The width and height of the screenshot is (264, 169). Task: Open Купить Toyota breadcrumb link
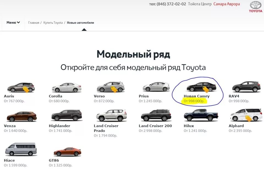tap(53, 23)
